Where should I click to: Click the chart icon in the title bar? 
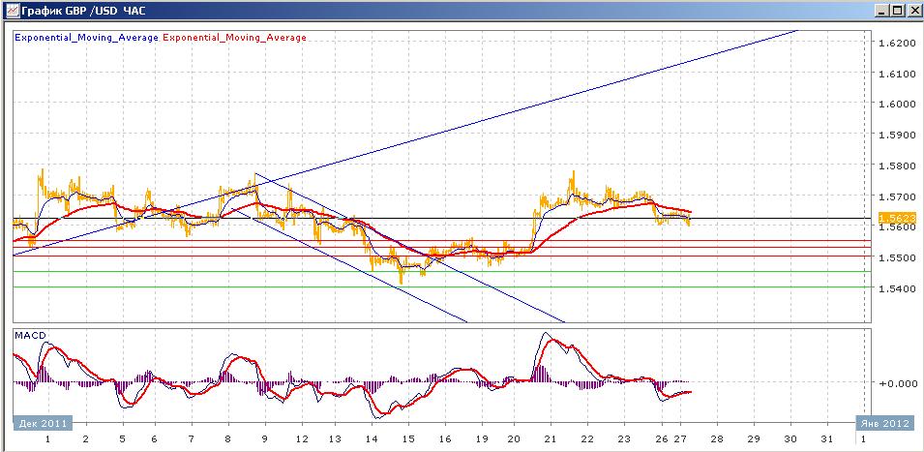[10, 10]
